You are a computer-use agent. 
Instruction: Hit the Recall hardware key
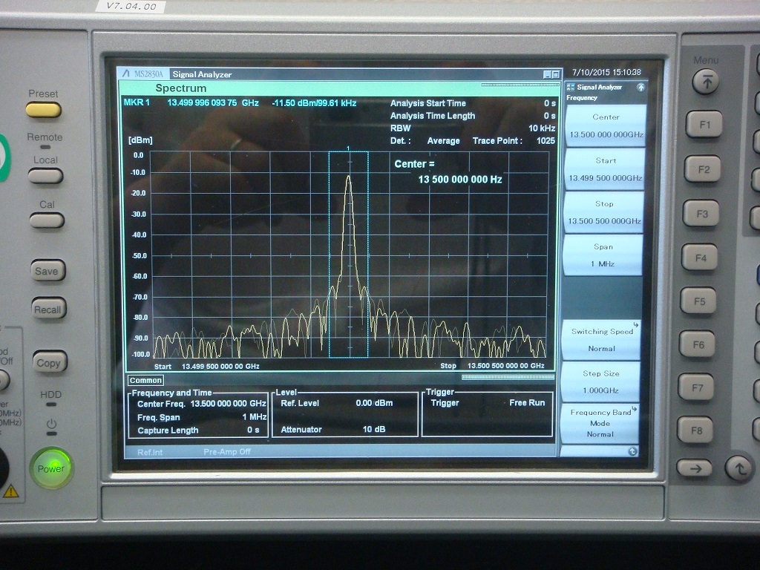[x=48, y=309]
